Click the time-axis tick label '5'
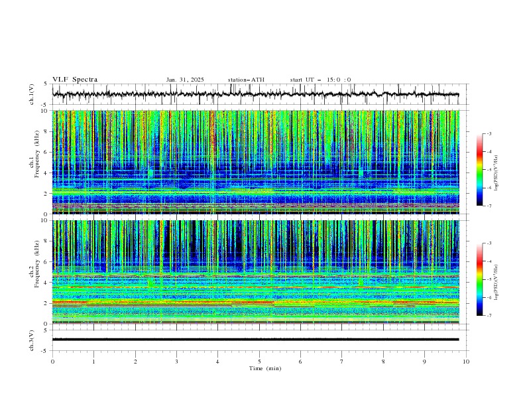The height and width of the screenshot is (406, 525). [x=259, y=362]
